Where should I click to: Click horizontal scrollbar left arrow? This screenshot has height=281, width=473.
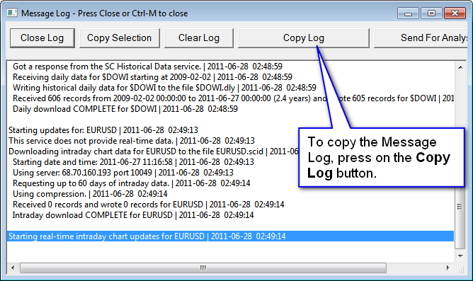13,268
